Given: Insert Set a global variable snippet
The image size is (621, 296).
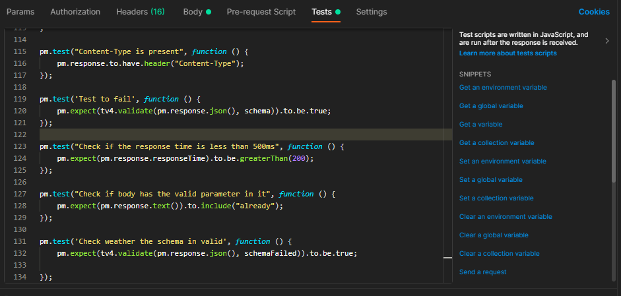Looking at the screenshot, I should [x=490, y=179].
